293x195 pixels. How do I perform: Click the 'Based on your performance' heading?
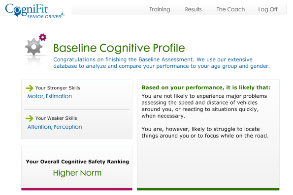coord(206,87)
